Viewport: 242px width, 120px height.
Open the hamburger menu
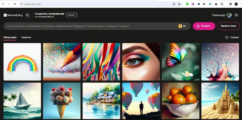tap(236, 15)
